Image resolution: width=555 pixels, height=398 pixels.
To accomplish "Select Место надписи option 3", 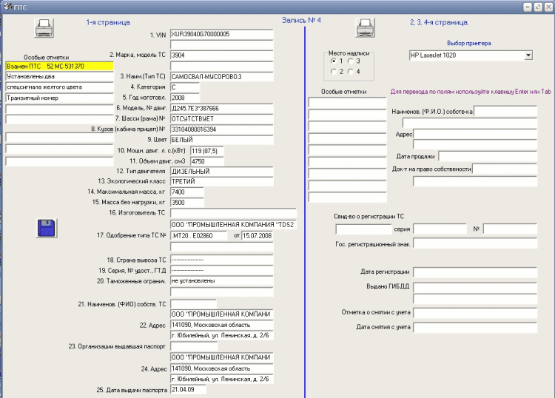I will [x=351, y=61].
